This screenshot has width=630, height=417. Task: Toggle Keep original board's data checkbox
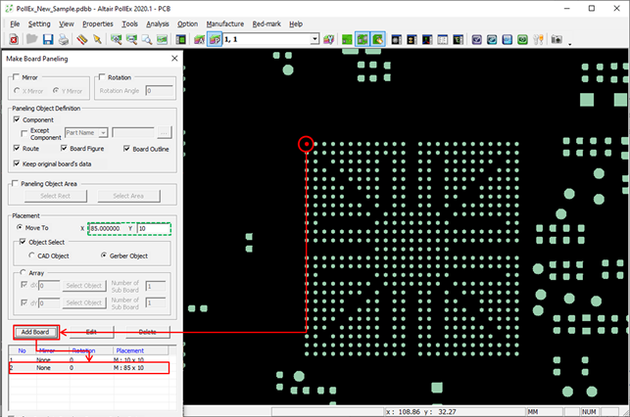click(x=17, y=162)
